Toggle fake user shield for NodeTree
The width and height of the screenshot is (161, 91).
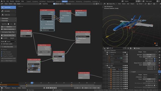pos(54,4)
